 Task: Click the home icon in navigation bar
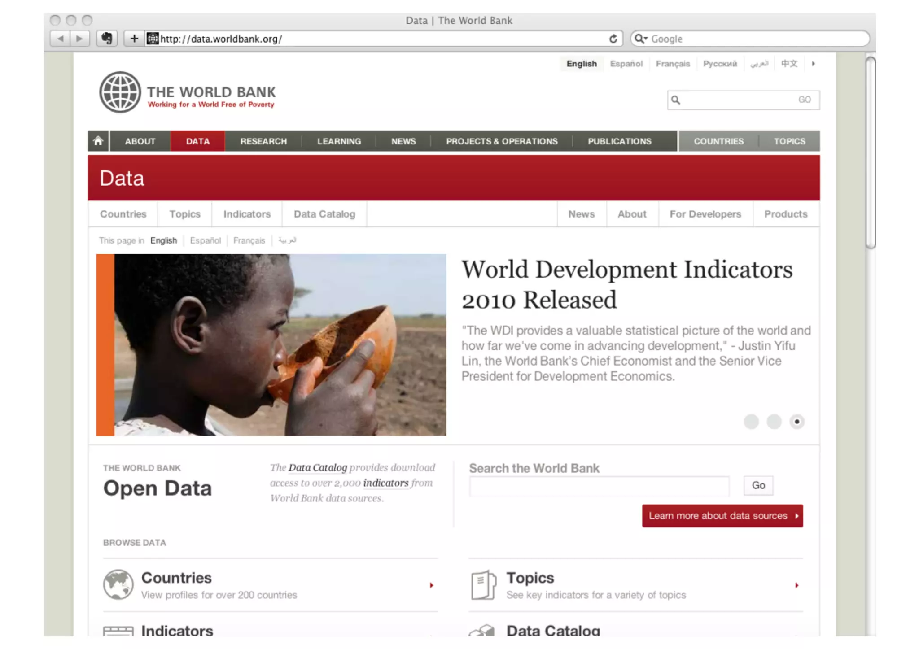(x=98, y=141)
